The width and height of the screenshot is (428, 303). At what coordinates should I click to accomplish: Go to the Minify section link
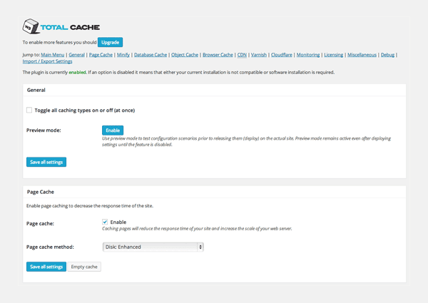(x=123, y=55)
